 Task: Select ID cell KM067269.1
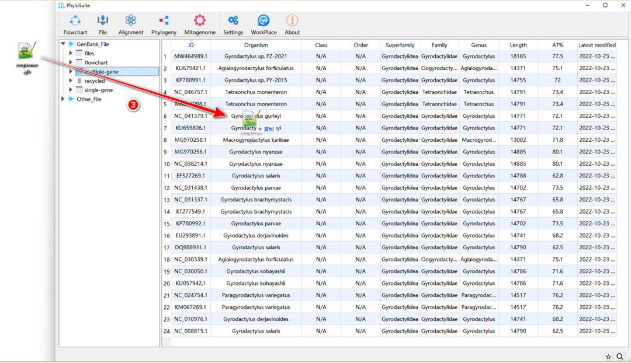[x=190, y=307]
